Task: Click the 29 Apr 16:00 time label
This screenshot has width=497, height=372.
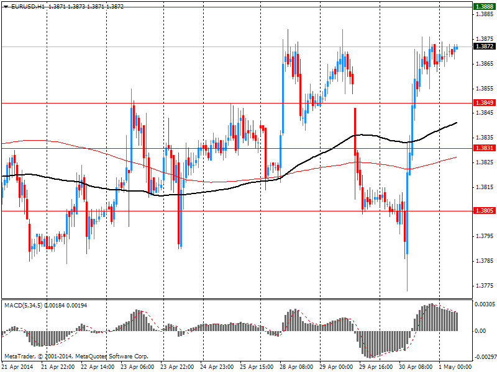Action: coord(375,367)
